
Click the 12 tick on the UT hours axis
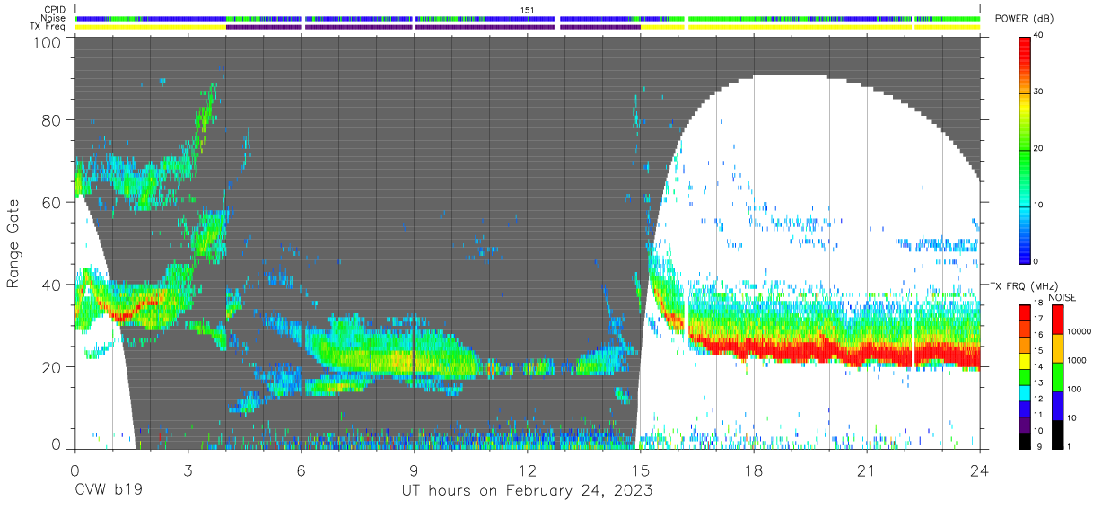click(527, 470)
